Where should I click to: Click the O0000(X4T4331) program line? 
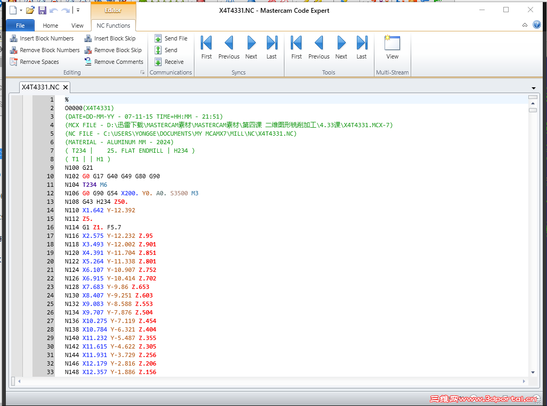(89, 108)
